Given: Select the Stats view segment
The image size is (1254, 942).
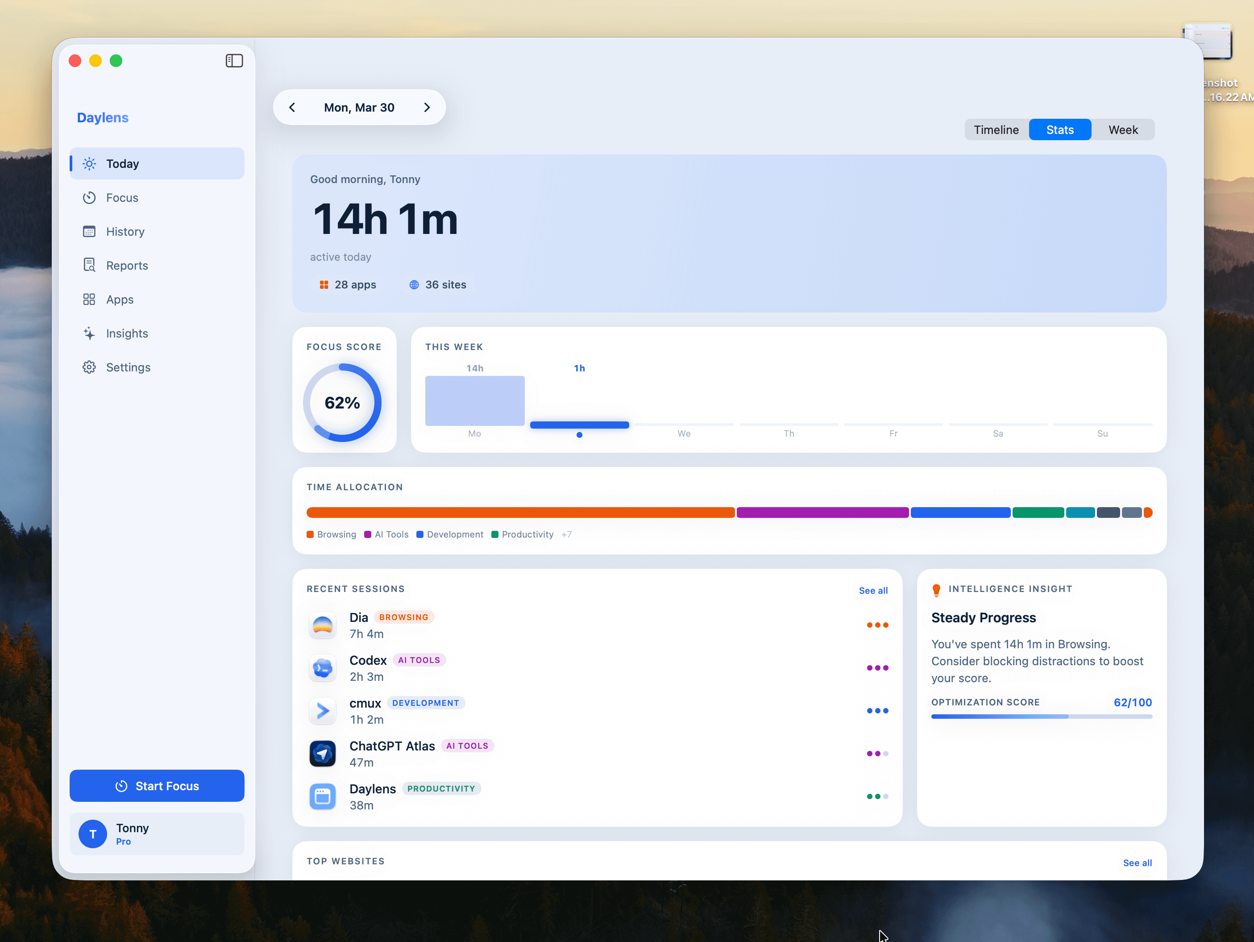Looking at the screenshot, I should (x=1059, y=130).
